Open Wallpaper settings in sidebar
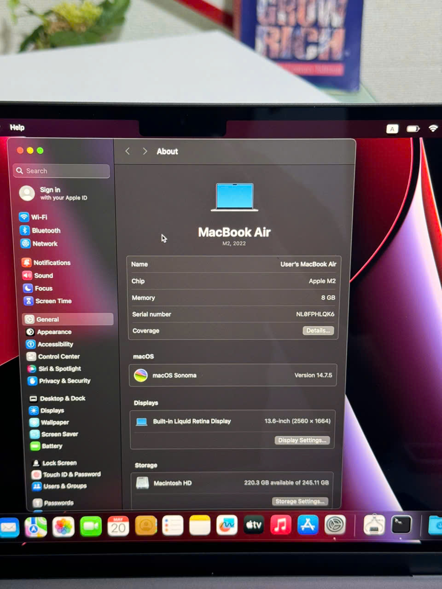The image size is (442, 589). coord(49,422)
